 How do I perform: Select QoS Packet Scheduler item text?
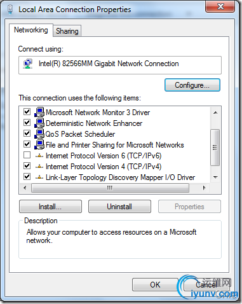[x=80, y=134]
